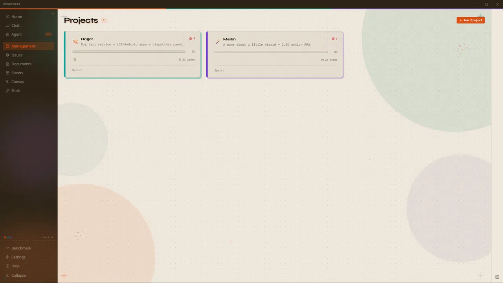The width and height of the screenshot is (503, 283).
Task: Click the "Projects" page heading
Action: click(81, 20)
